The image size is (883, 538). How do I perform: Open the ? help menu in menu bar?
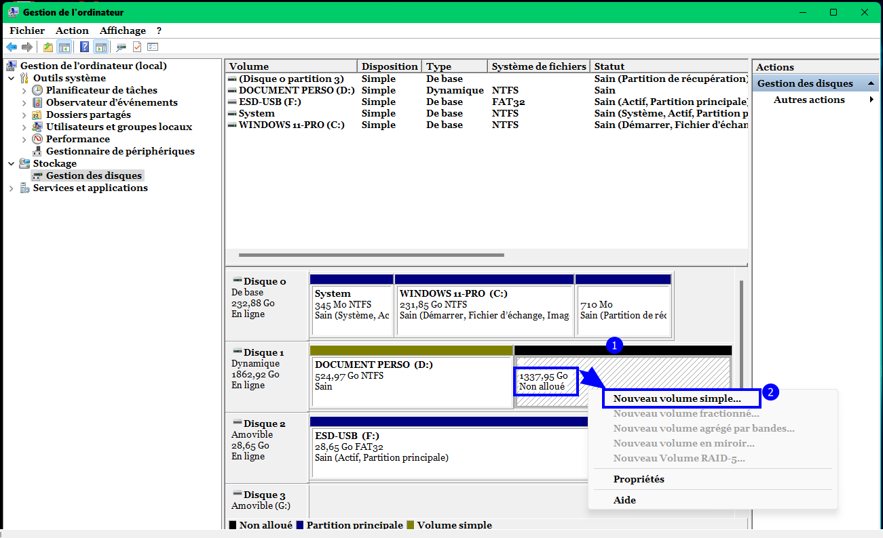point(159,30)
